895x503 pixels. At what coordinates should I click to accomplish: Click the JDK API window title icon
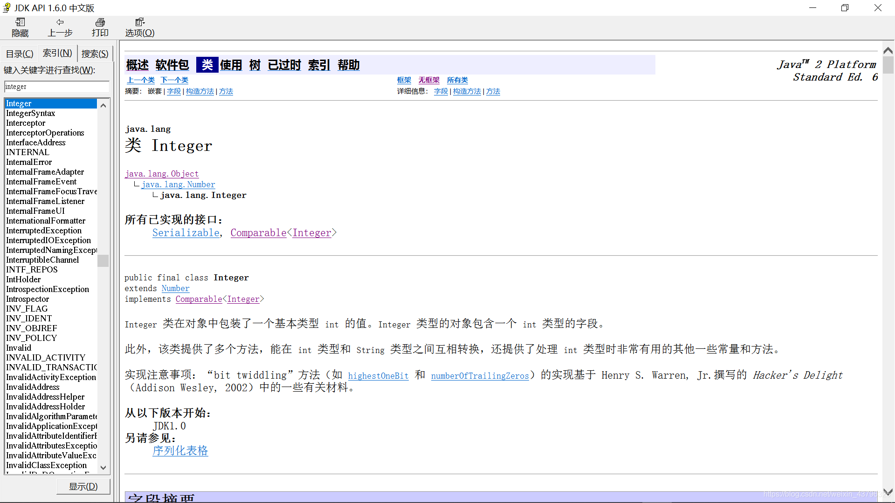click(x=7, y=7)
